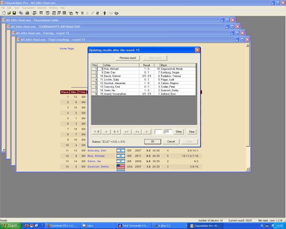Click the grid table toolbar icon

tap(64, 13)
